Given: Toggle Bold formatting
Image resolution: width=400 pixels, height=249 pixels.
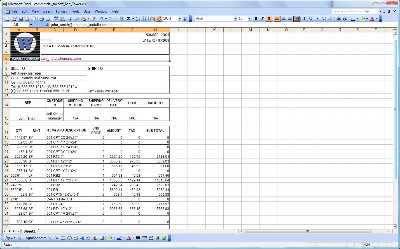Looking at the screenshot, I should [256, 19].
